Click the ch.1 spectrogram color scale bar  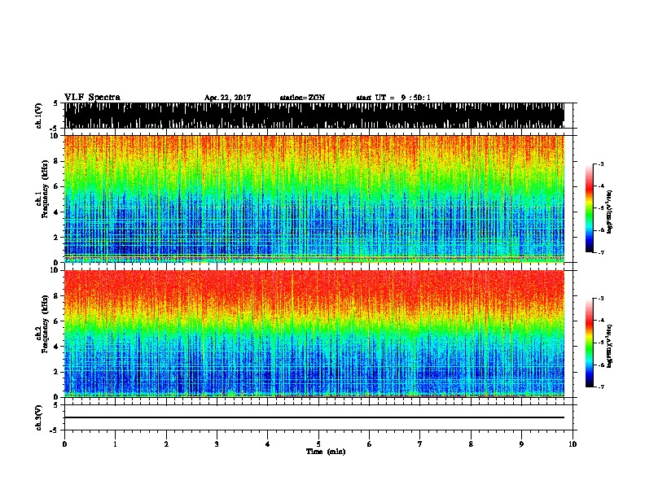tap(589, 208)
